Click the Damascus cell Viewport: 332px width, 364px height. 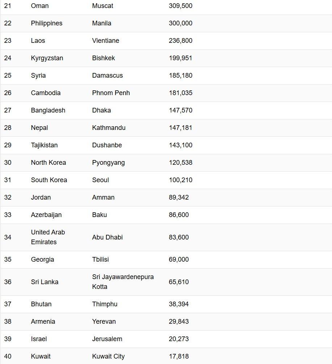coord(108,75)
